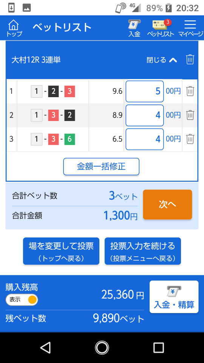Click the 金額一括修正 button
Image resolution: width=204 pixels, height=363 pixels.
(101, 166)
